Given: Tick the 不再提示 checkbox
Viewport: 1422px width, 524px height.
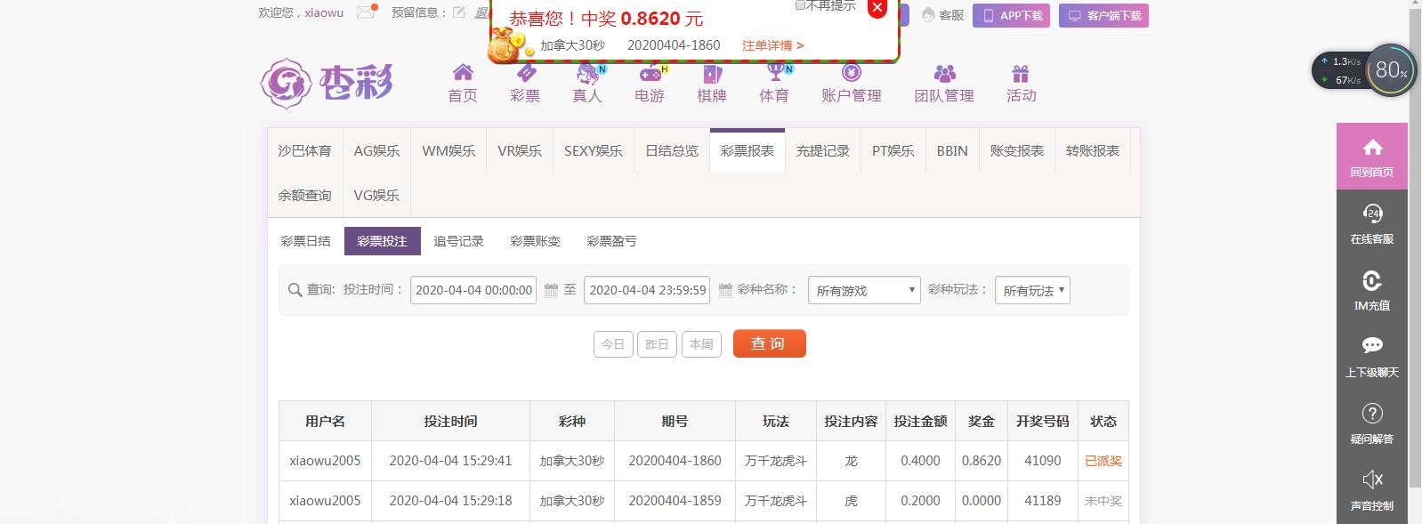Looking at the screenshot, I should [x=800, y=4].
